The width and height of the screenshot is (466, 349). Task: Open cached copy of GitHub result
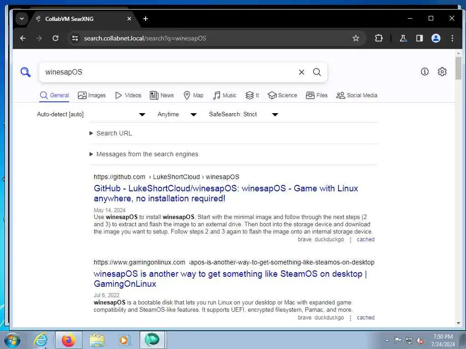pos(365,239)
